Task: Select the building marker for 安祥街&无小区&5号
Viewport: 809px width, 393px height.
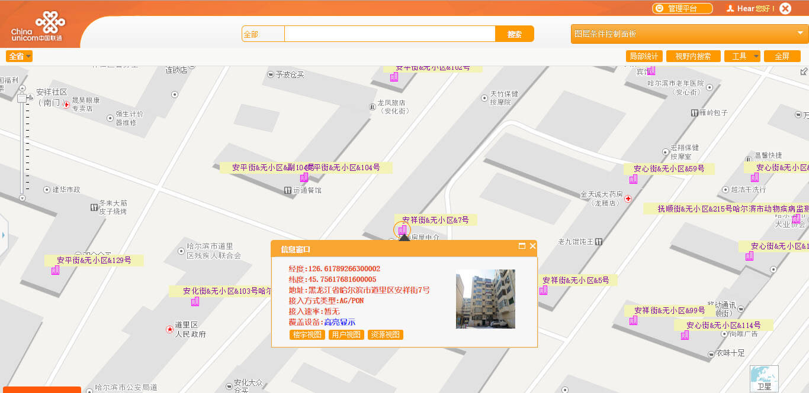Action: (543, 290)
